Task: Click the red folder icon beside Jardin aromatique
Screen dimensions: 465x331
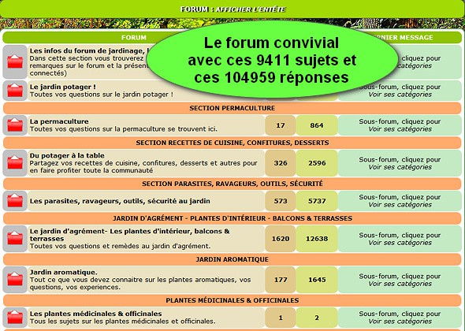Action: [15, 279]
